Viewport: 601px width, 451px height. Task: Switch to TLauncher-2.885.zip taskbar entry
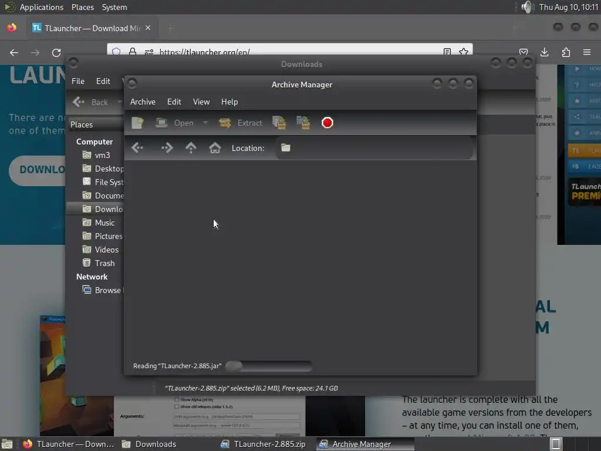[x=264, y=444]
